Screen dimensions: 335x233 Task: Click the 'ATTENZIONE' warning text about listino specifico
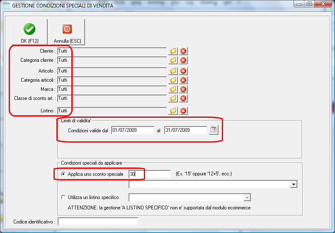(159, 208)
